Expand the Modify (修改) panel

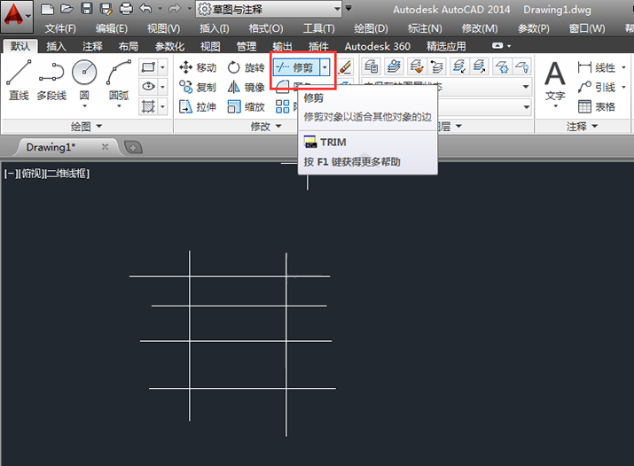[266, 127]
